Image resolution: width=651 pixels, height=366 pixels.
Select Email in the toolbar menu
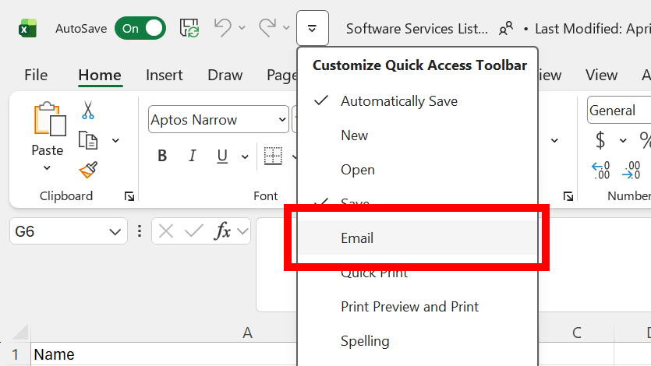418,238
